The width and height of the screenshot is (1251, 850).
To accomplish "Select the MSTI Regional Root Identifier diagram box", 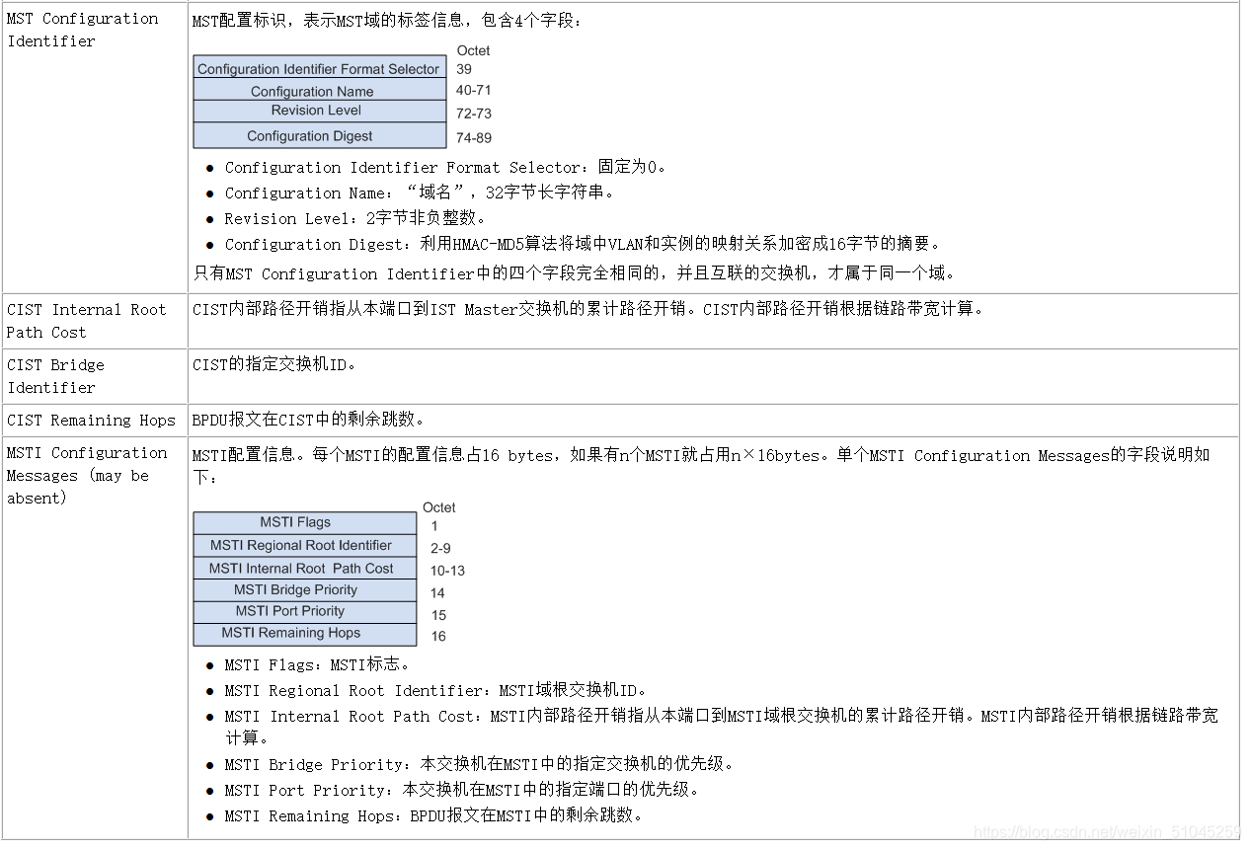I will coord(304,545).
